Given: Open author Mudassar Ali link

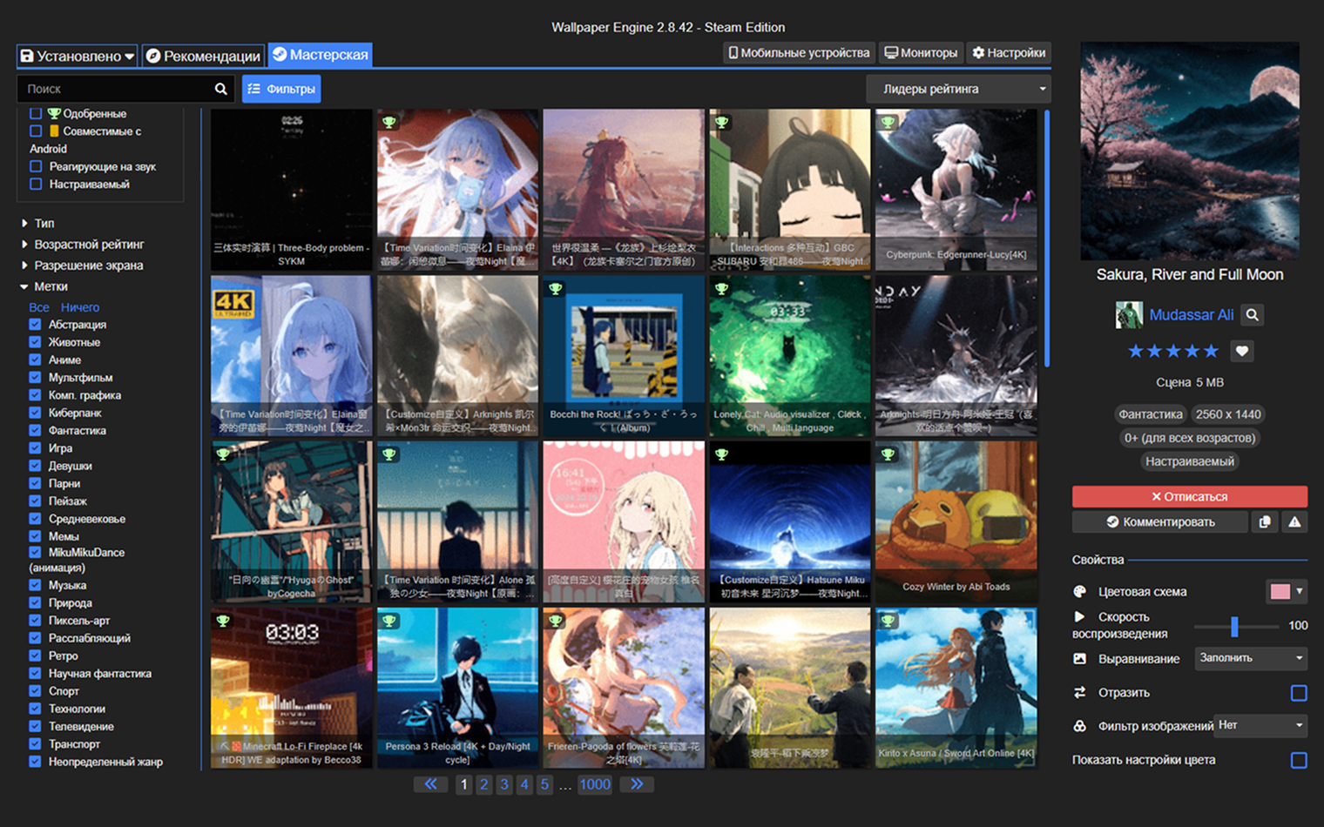Looking at the screenshot, I should click(x=1191, y=315).
